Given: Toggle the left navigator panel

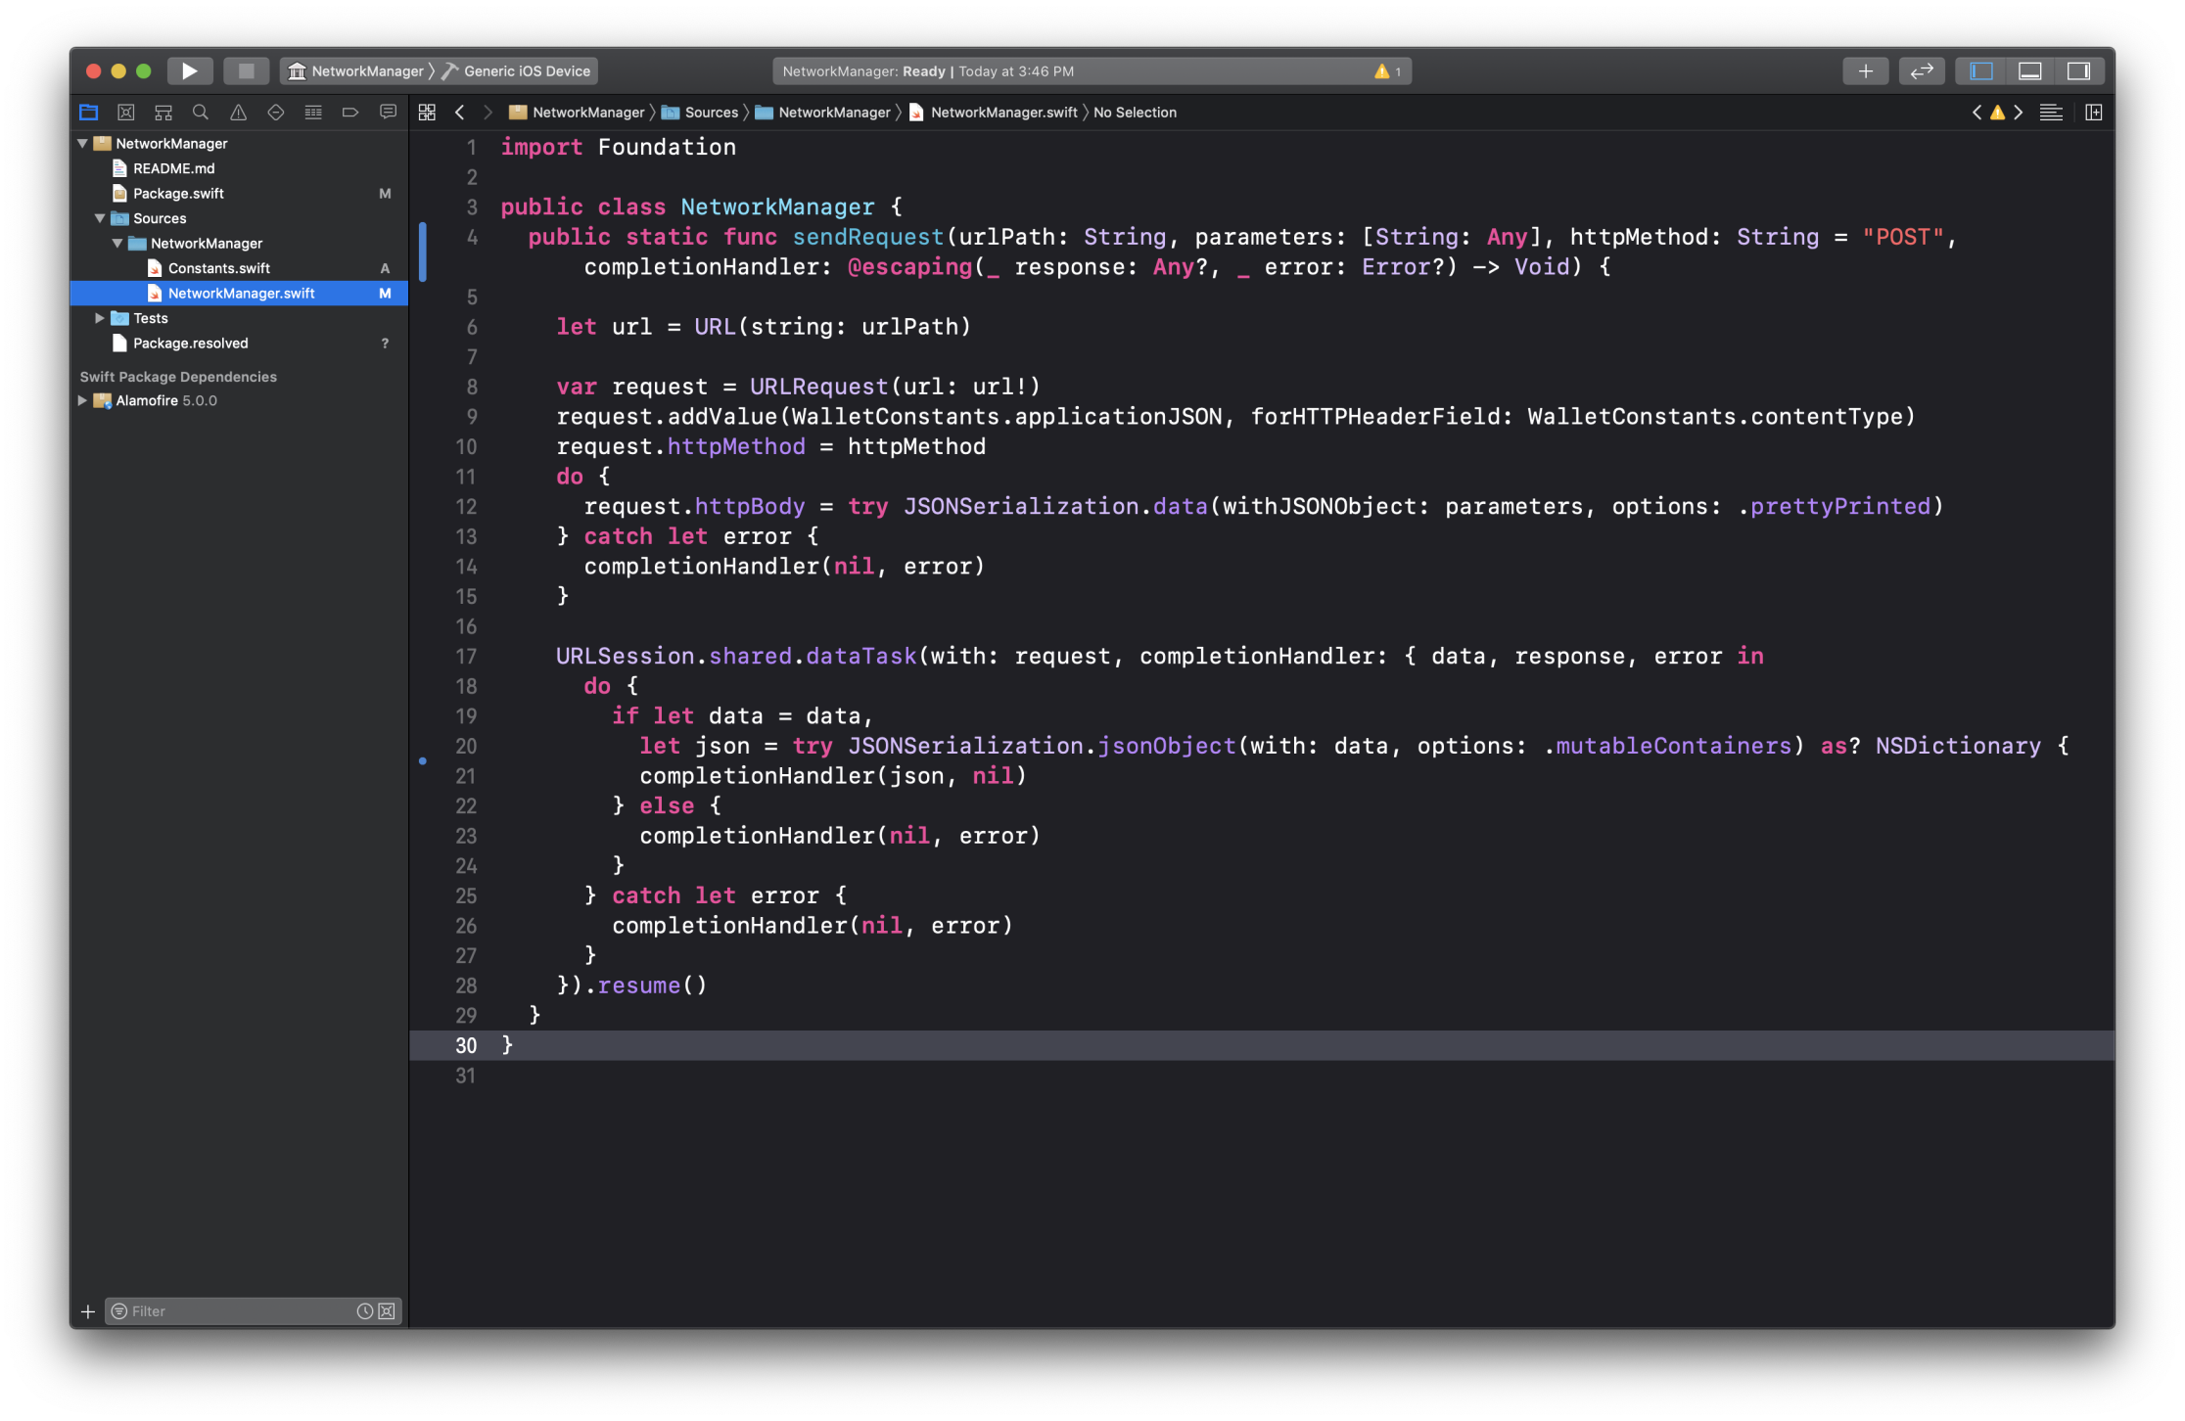Looking at the screenshot, I should [1981, 70].
